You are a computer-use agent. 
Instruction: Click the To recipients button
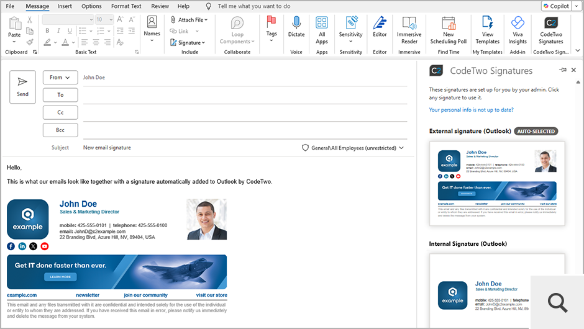click(60, 95)
